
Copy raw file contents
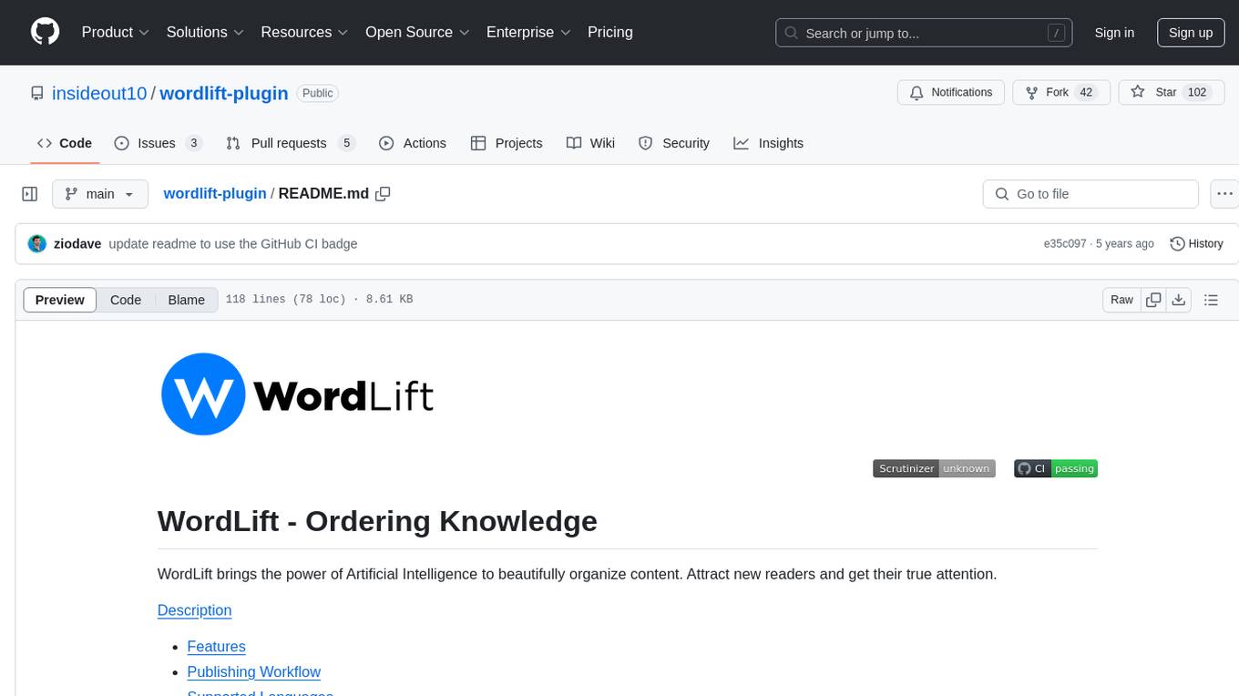pyautogui.click(x=1153, y=300)
